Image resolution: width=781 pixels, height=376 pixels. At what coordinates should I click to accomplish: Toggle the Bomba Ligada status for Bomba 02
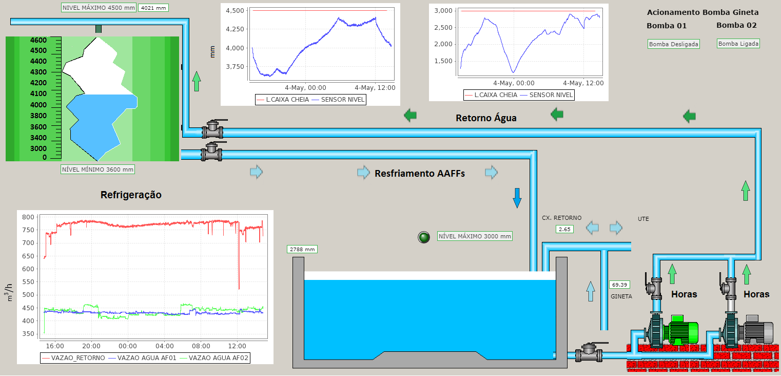coord(738,44)
